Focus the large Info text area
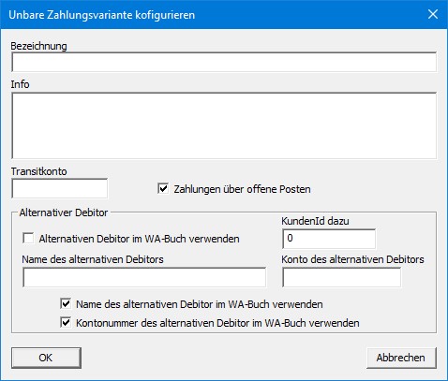The height and width of the screenshot is (381, 448). point(224,125)
